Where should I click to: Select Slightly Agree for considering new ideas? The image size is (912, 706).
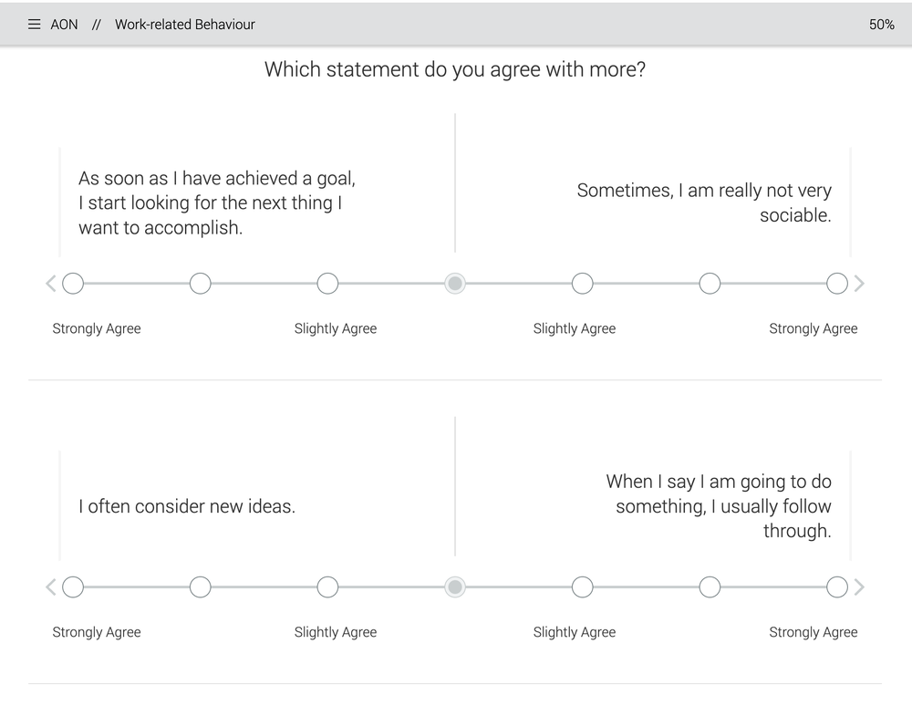(x=327, y=587)
